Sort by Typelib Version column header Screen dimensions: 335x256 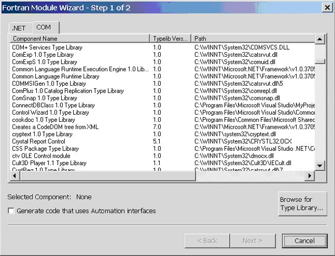pos(170,38)
